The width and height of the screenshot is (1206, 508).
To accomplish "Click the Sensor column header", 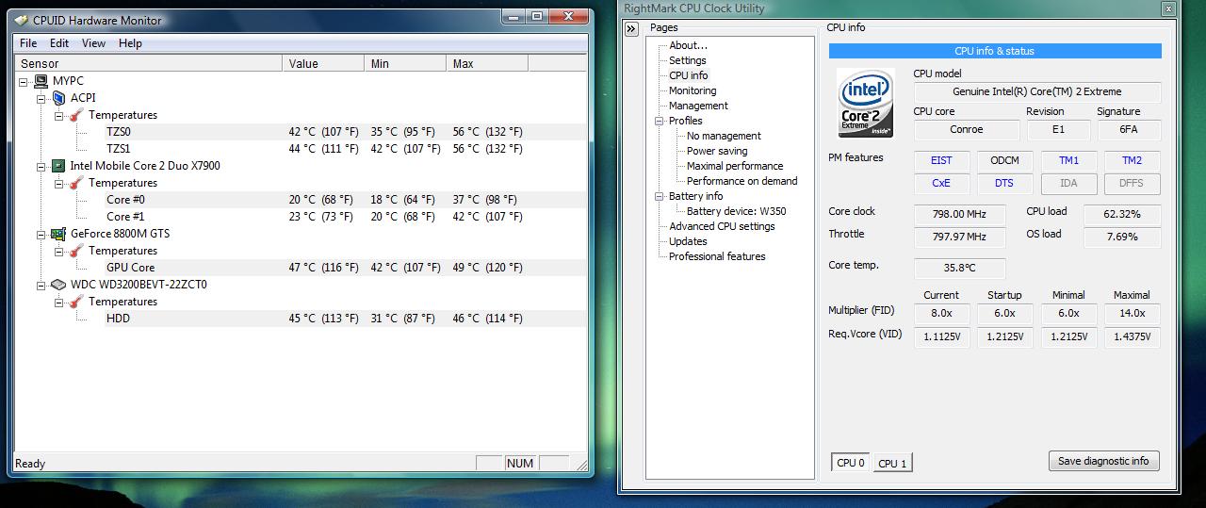I will (149, 64).
